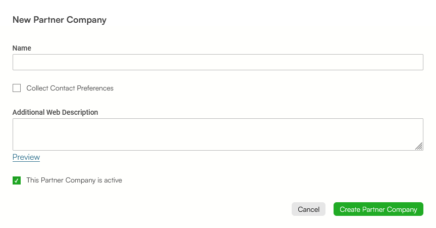Screen dimensions: 436x228
Task: Click inside the Additional Web Description textarea
Action: [217, 134]
